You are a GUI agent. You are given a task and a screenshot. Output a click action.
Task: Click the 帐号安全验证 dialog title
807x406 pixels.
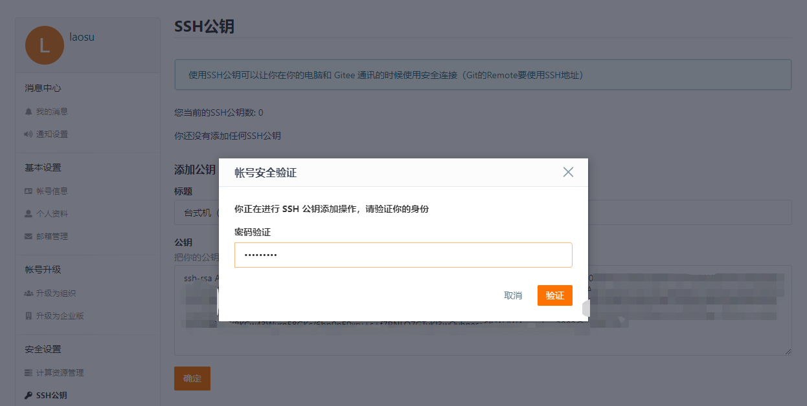coord(266,173)
